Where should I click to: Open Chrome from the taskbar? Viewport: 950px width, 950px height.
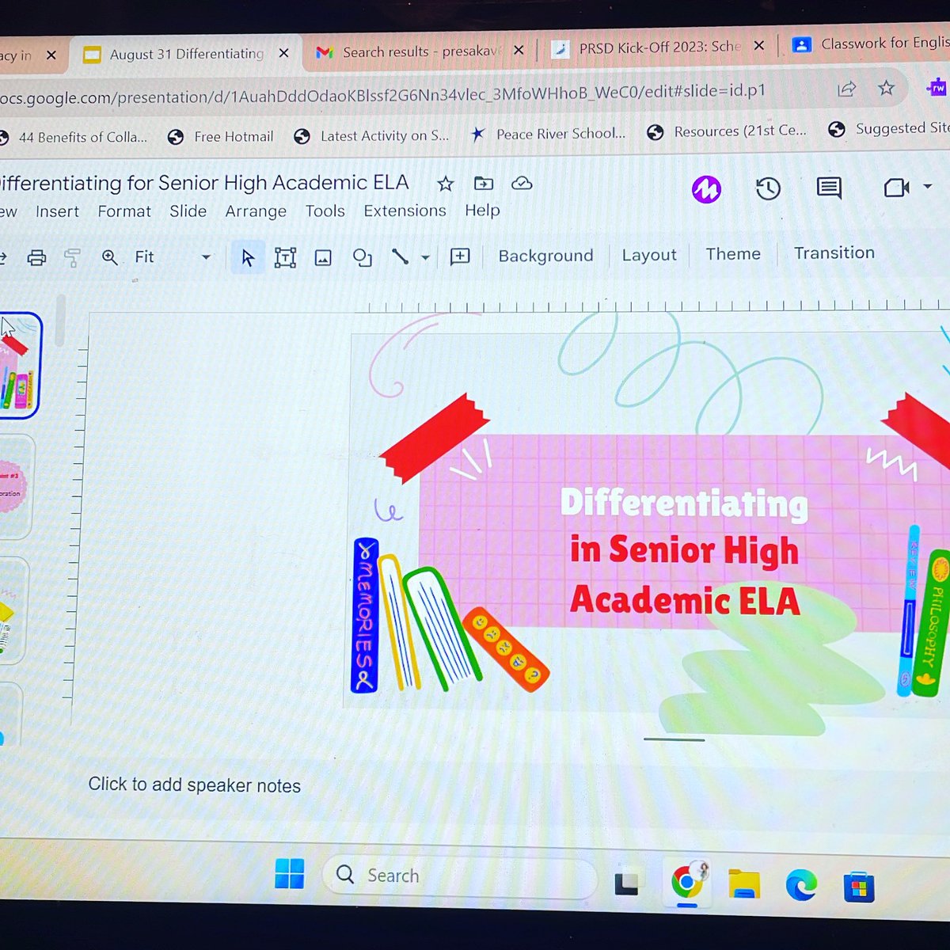pos(686,882)
